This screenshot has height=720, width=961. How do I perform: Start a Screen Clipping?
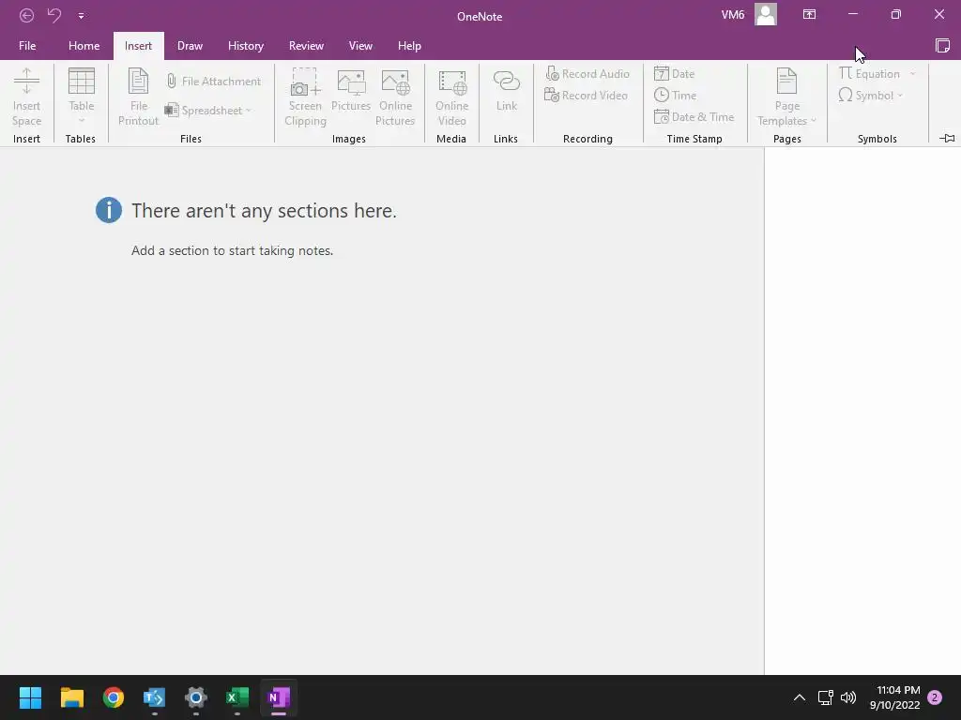click(305, 97)
